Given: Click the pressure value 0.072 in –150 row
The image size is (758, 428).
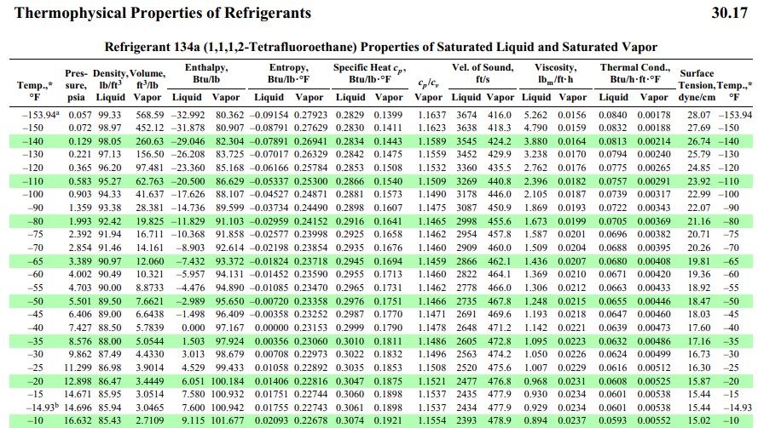Looking at the screenshot, I should point(79,128).
